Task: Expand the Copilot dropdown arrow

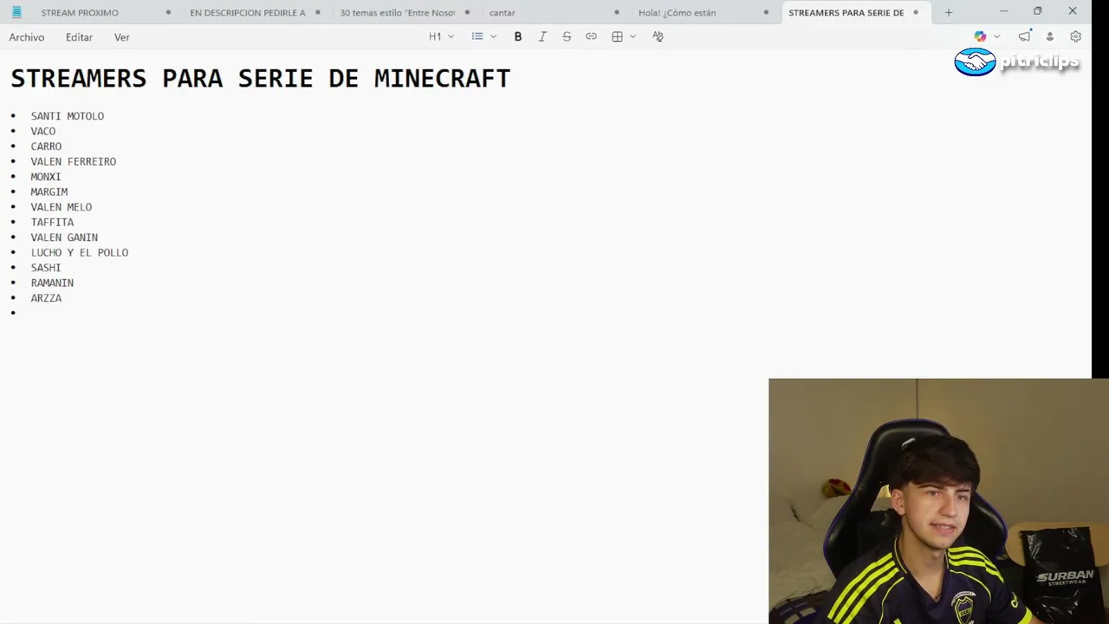Action: pyautogui.click(x=996, y=36)
